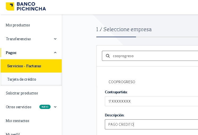The height and width of the screenshot is (135, 198).
Task: Click the Pagos menu label
Action: (11, 53)
